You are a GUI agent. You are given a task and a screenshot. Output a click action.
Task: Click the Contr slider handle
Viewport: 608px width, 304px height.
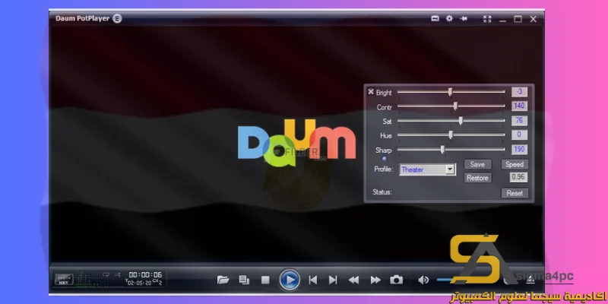(455, 106)
